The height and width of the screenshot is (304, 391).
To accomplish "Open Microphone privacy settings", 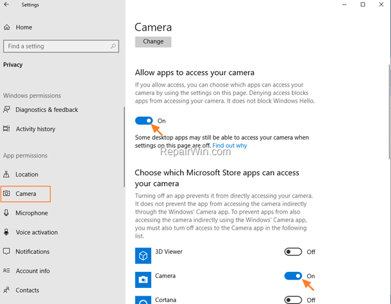I will pos(31,213).
